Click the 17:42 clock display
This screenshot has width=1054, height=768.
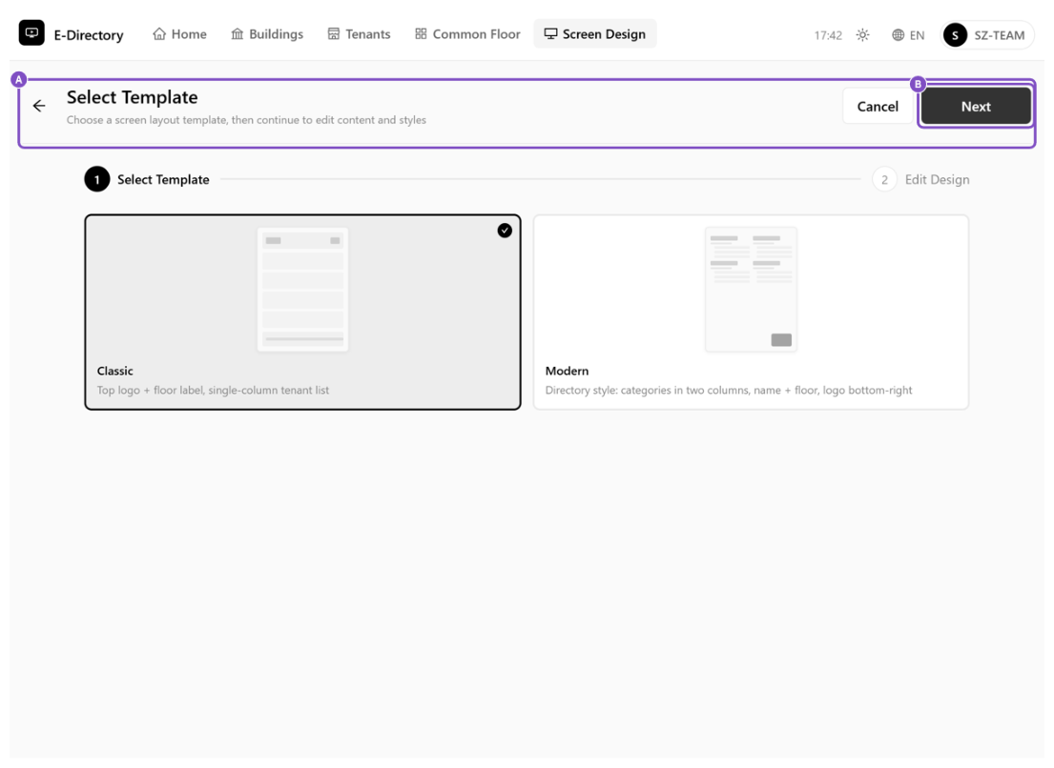pos(828,35)
